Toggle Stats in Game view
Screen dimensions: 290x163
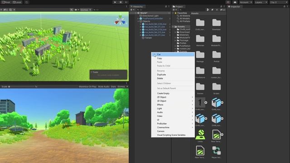point(113,86)
